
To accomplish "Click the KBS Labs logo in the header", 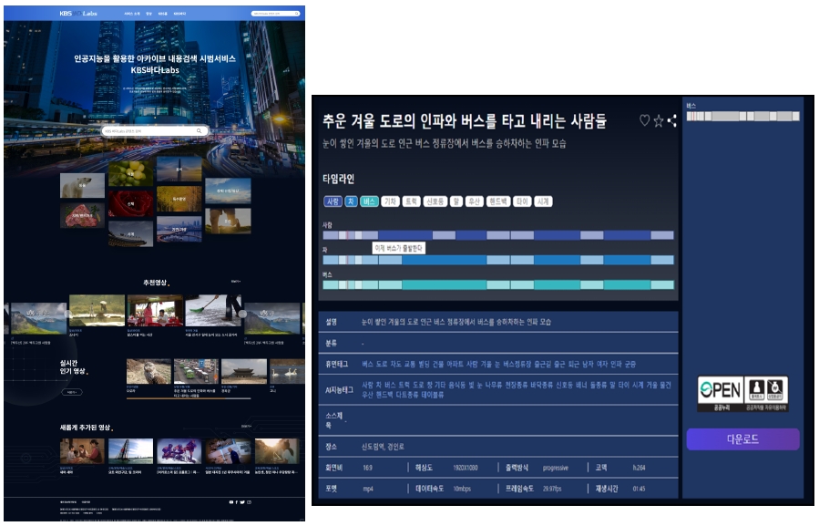I will [77, 14].
